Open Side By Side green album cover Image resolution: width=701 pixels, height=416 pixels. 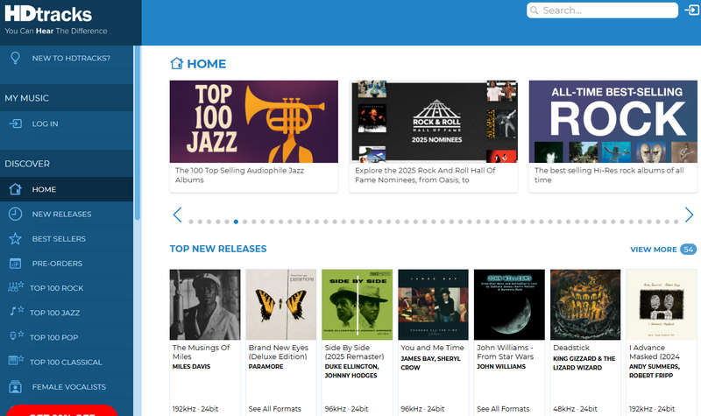point(358,304)
